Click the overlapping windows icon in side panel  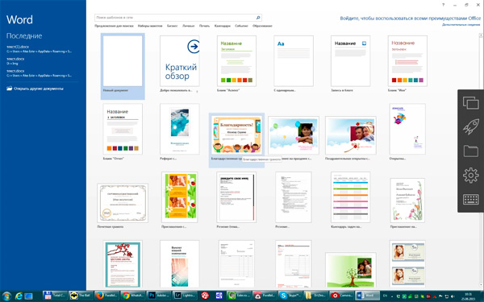click(471, 102)
